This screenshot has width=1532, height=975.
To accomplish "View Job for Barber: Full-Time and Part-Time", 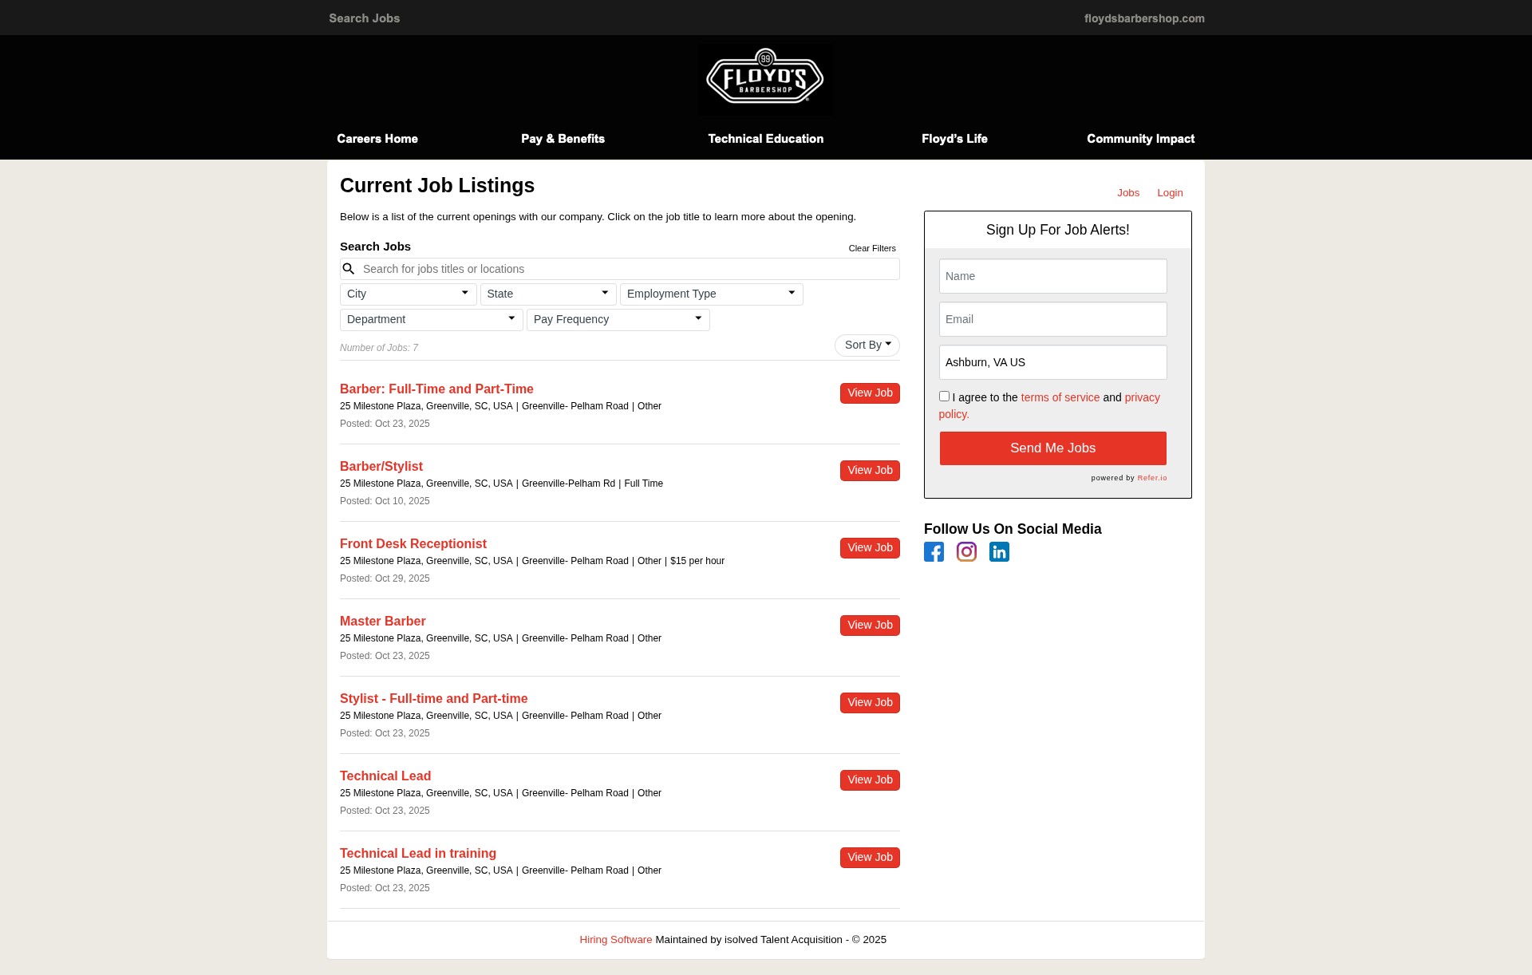I will click(x=870, y=393).
